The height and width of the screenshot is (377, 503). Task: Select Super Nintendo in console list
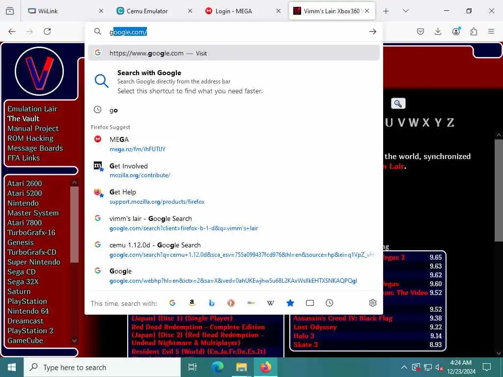click(34, 262)
